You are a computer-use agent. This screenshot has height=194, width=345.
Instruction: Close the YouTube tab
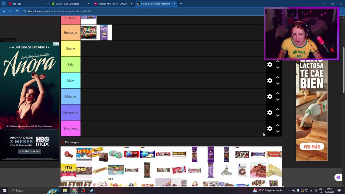pos(46,4)
